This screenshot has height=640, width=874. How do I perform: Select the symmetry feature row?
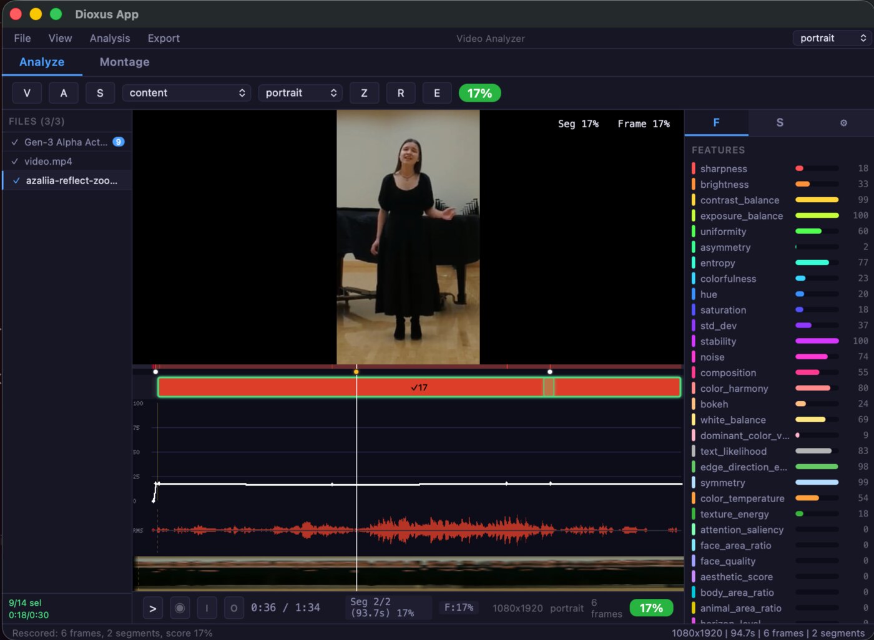point(780,482)
